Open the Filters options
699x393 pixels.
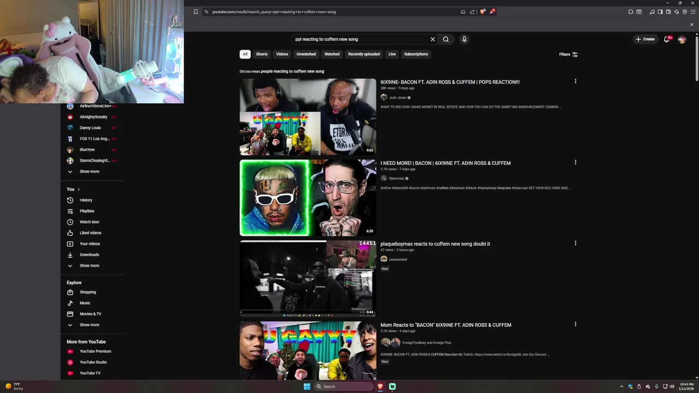click(568, 55)
